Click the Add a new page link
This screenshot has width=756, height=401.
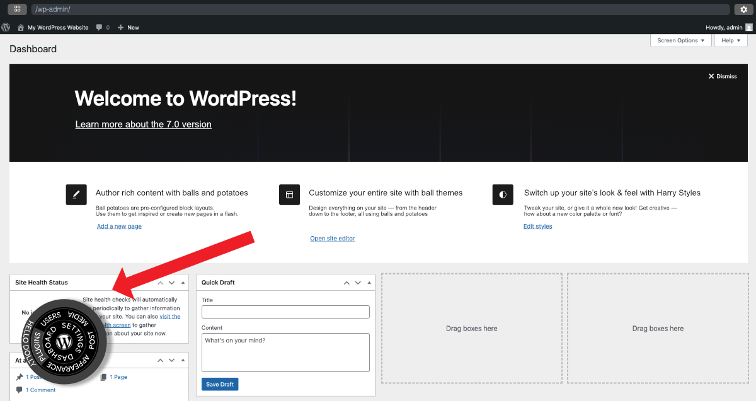click(119, 227)
